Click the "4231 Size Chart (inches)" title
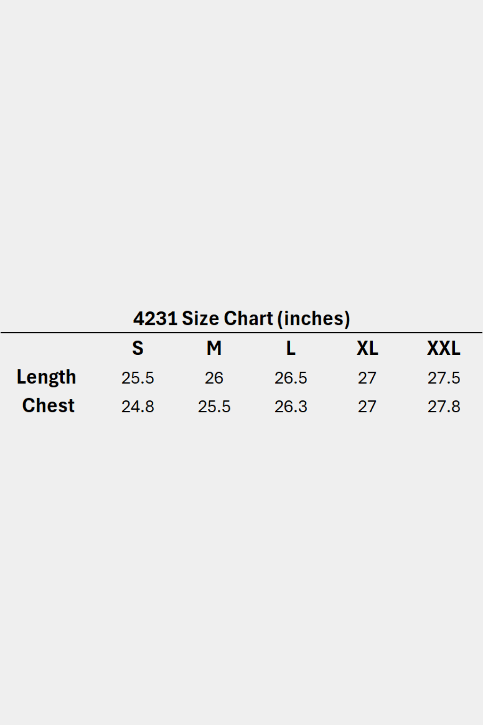The image size is (483, 725). (x=242, y=319)
